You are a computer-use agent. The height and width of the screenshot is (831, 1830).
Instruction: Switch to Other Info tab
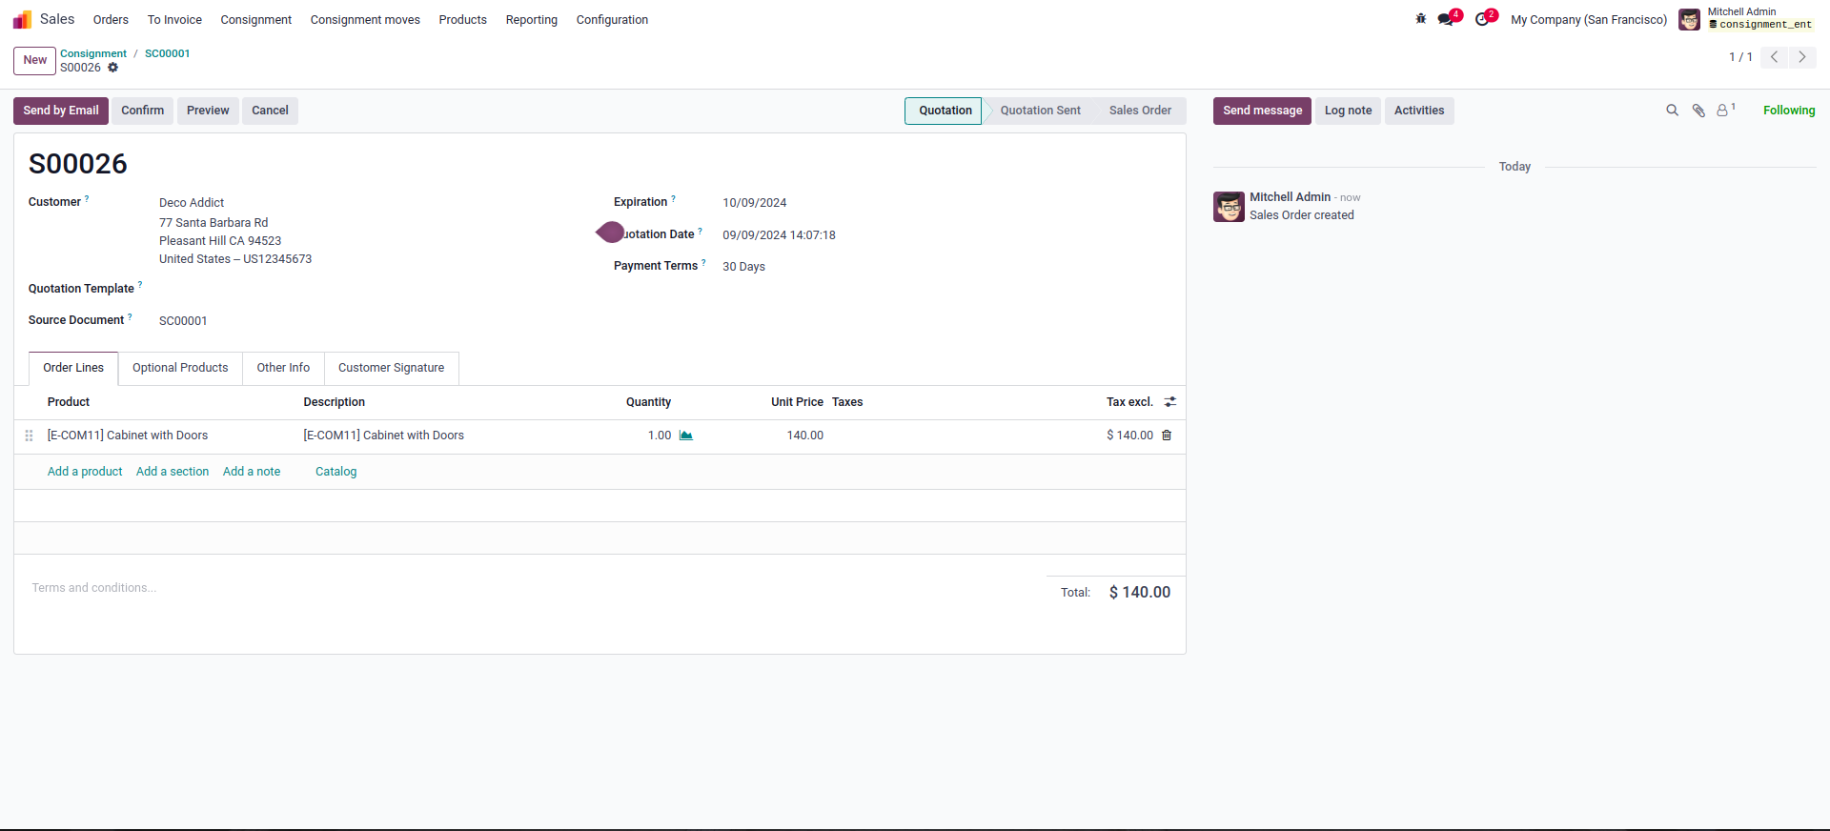click(x=283, y=368)
